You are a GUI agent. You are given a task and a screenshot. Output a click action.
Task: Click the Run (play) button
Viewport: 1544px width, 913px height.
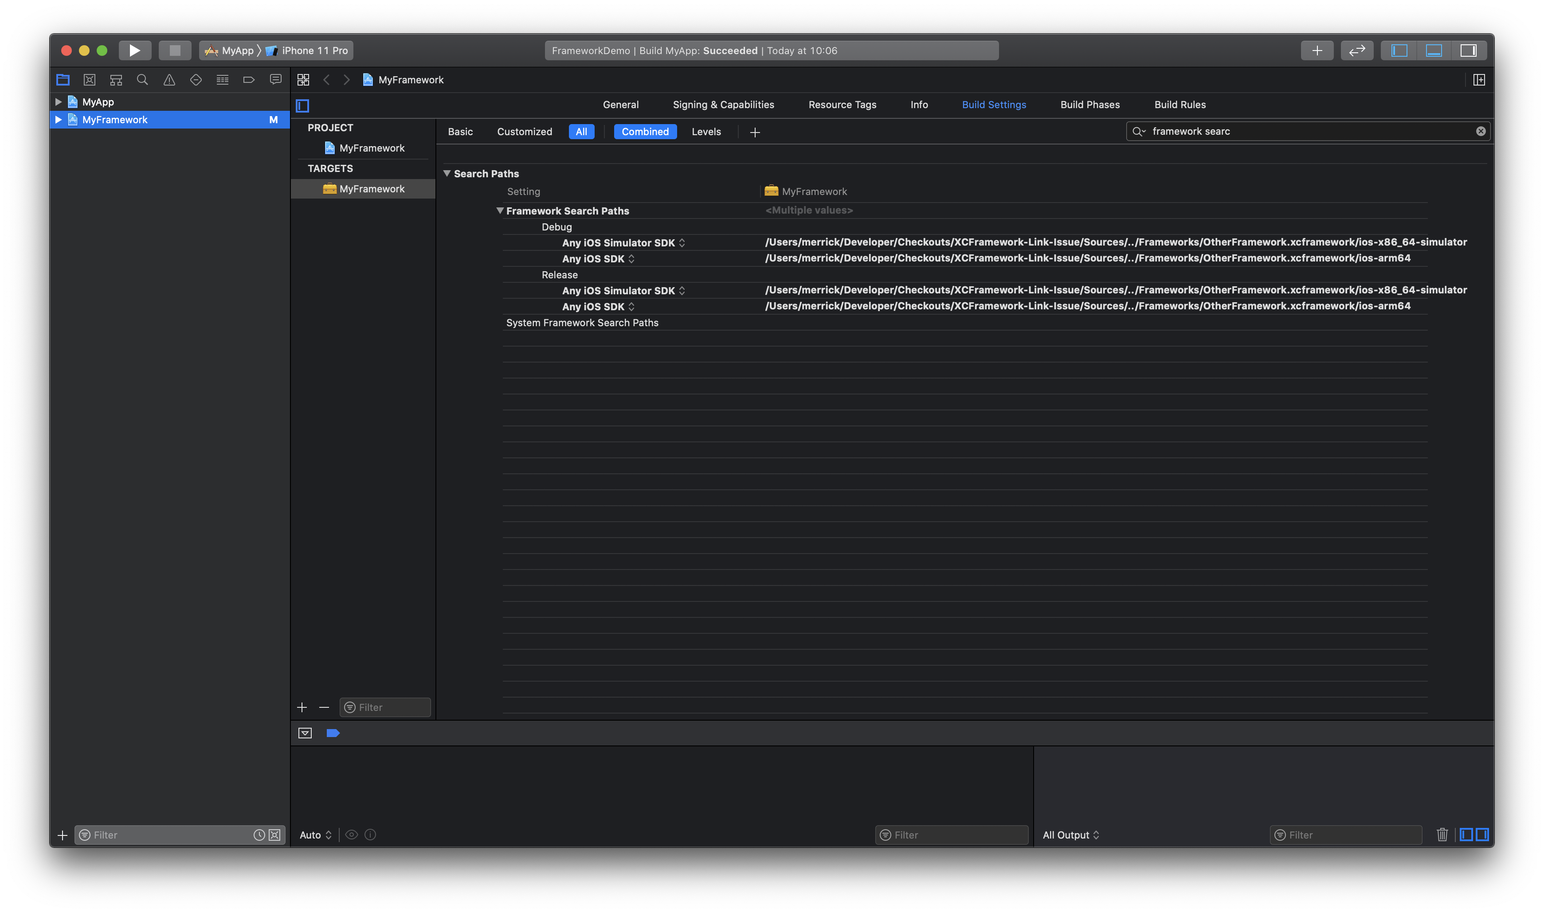pos(134,51)
